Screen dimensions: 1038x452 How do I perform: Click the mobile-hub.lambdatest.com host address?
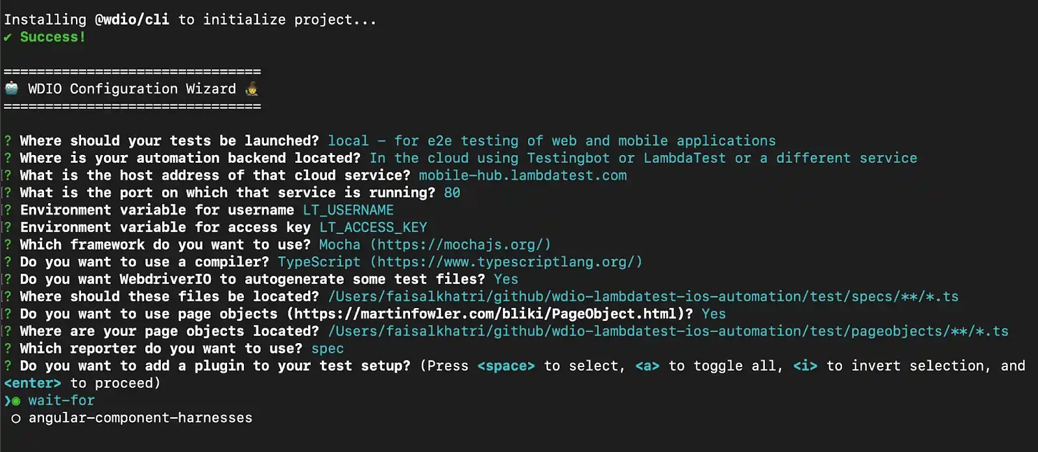[523, 175]
